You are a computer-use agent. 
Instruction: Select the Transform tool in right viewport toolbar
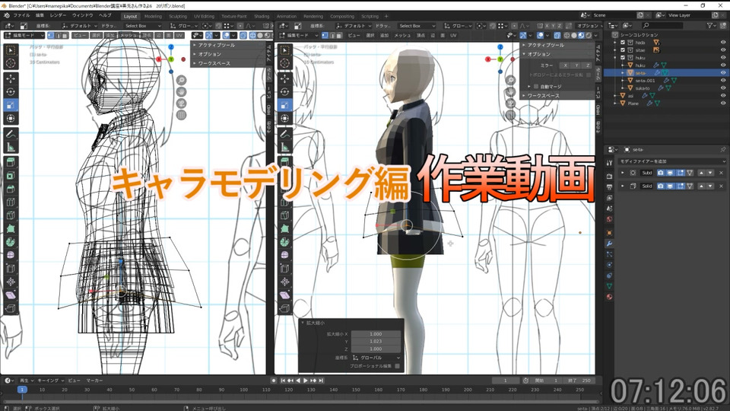click(x=285, y=119)
